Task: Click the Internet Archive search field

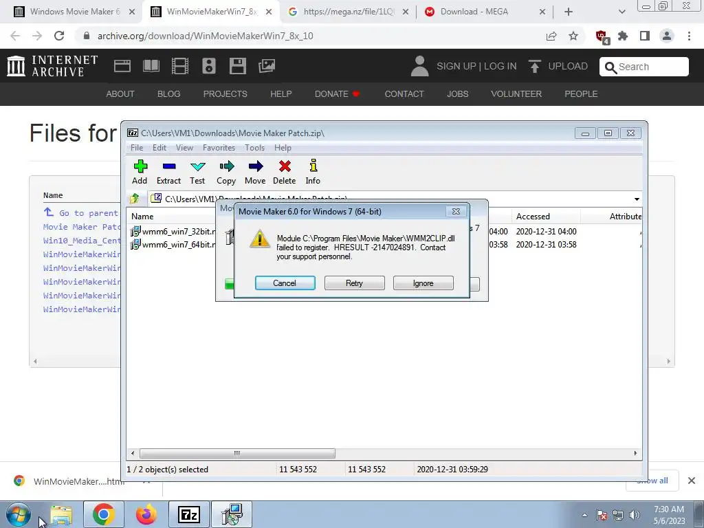Action: tap(643, 67)
